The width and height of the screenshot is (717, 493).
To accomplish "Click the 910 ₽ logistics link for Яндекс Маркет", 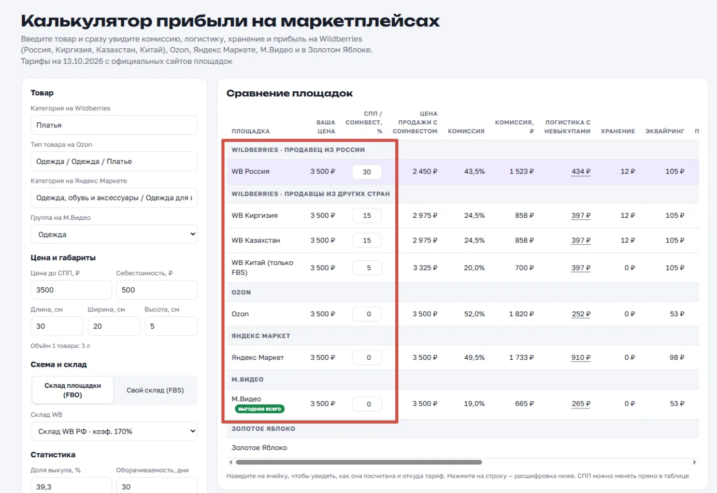I will [581, 357].
